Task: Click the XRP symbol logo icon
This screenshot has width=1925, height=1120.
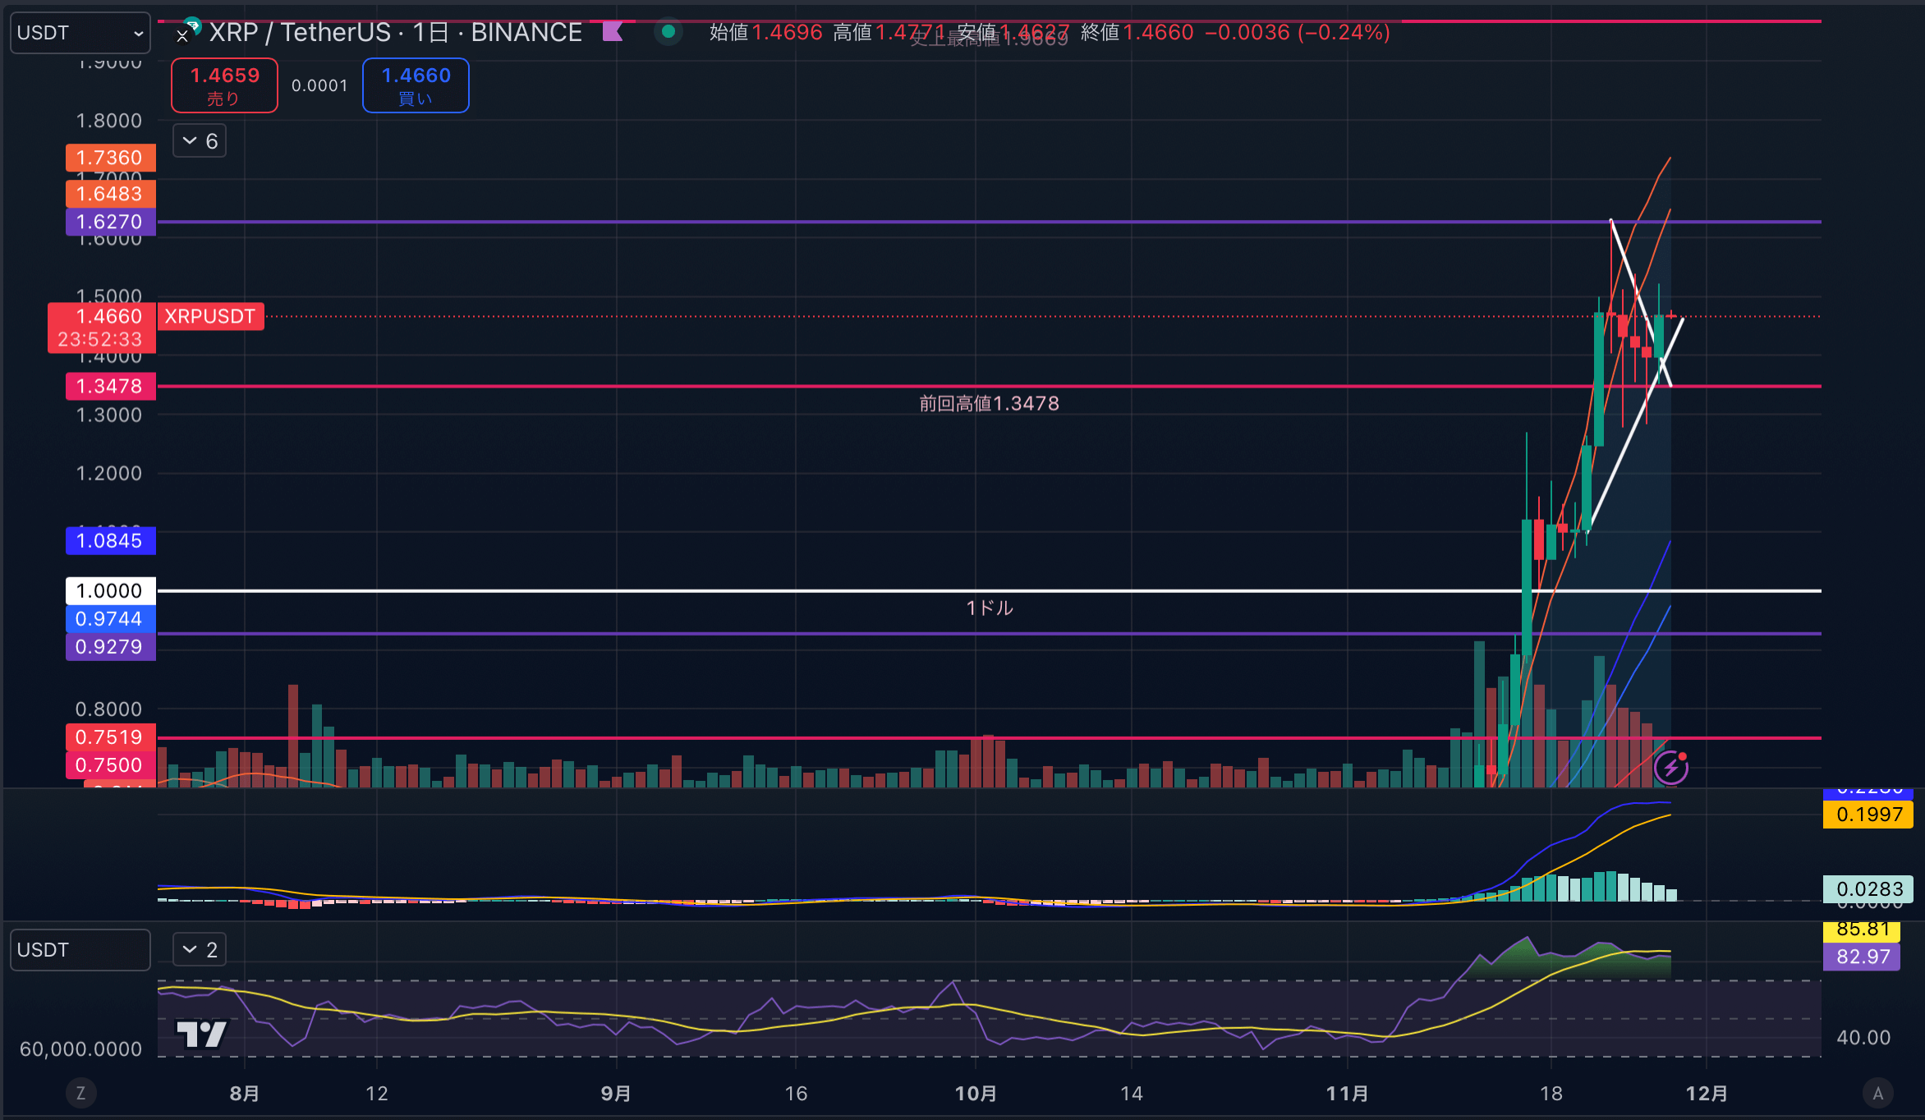Action: click(x=188, y=31)
